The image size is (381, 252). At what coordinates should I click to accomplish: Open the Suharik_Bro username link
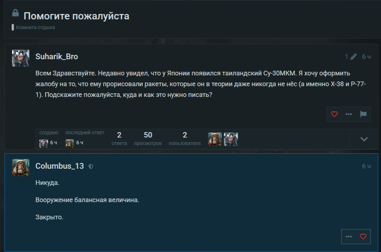point(56,57)
